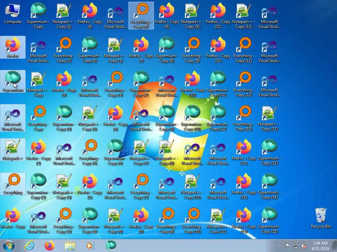
Task: Select Everything - Copy (10) shortcut
Action: pyautogui.click(x=192, y=220)
